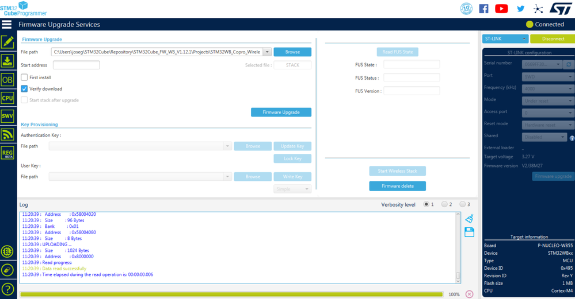Open the Authentication Key file path dropdown

point(227,146)
